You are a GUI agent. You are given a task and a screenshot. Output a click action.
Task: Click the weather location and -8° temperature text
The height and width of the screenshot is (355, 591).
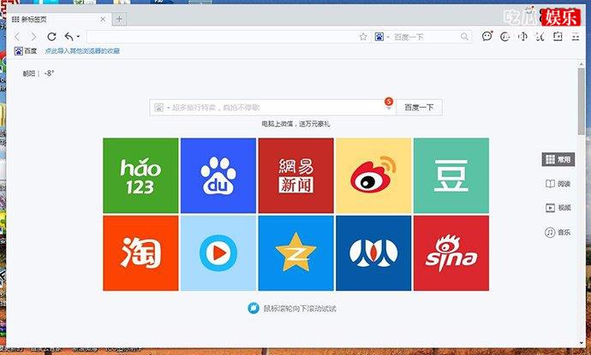(x=39, y=74)
